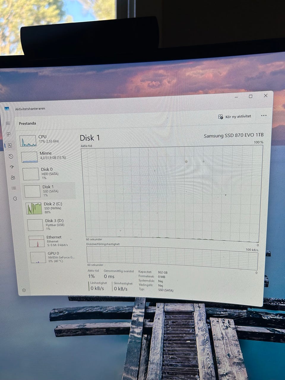
Task: Select the CPU mini graph thumbnail
Action: pos(28,141)
